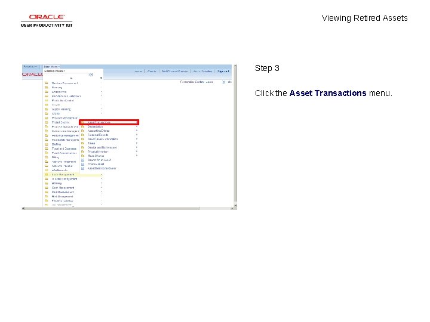Open the Main Menu dropdown
The image size is (430, 322).
pyautogui.click(x=51, y=67)
